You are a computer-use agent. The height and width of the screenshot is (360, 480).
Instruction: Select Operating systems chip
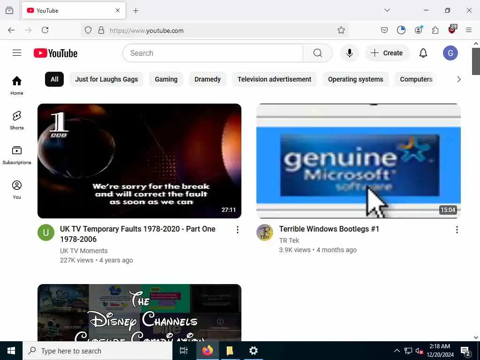pos(355,79)
